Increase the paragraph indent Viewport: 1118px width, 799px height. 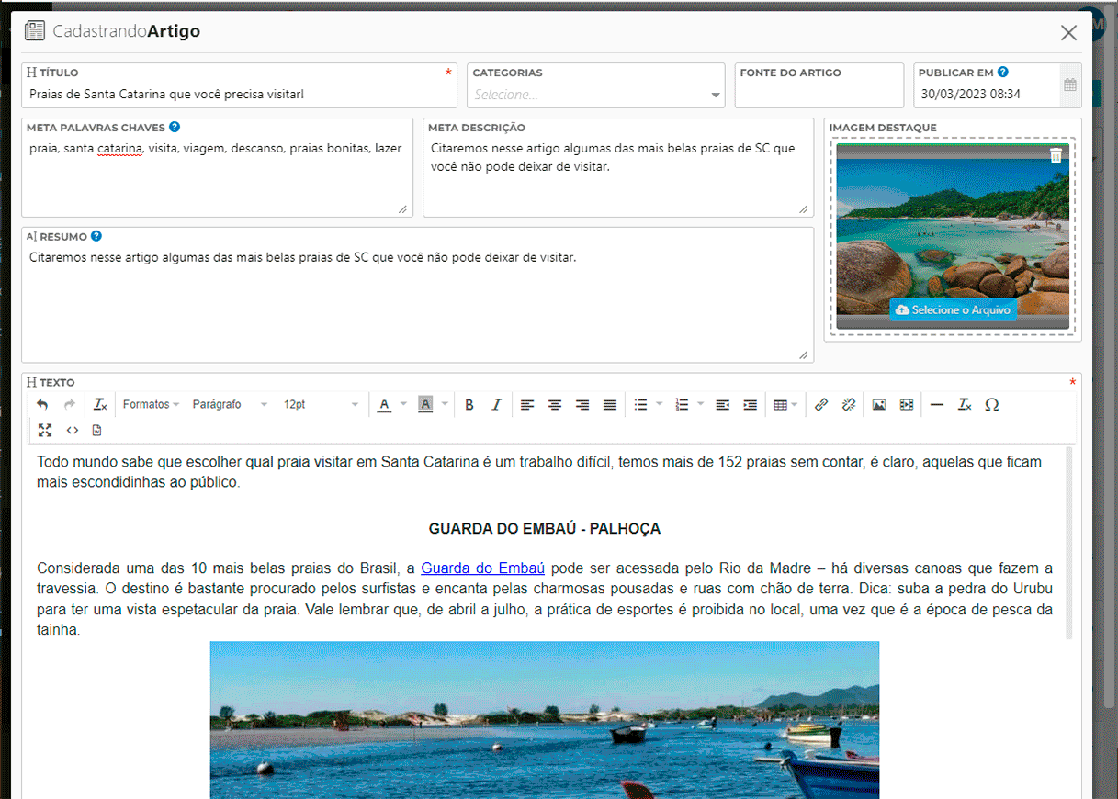(x=751, y=404)
